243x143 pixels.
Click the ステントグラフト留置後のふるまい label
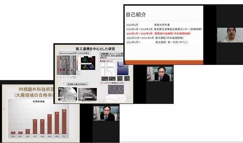112,83
